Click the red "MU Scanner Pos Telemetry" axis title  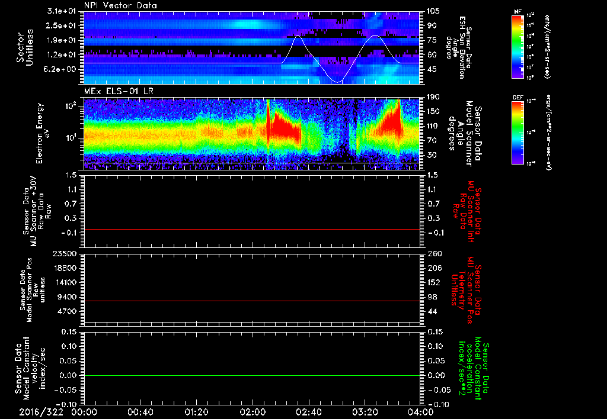[466, 289]
